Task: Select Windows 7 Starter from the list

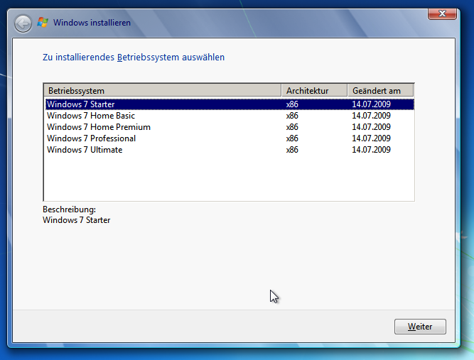Action: click(x=80, y=104)
